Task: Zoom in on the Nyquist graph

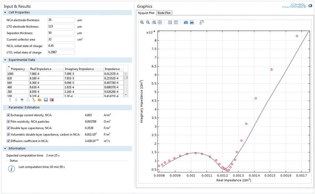Action: [142, 22]
